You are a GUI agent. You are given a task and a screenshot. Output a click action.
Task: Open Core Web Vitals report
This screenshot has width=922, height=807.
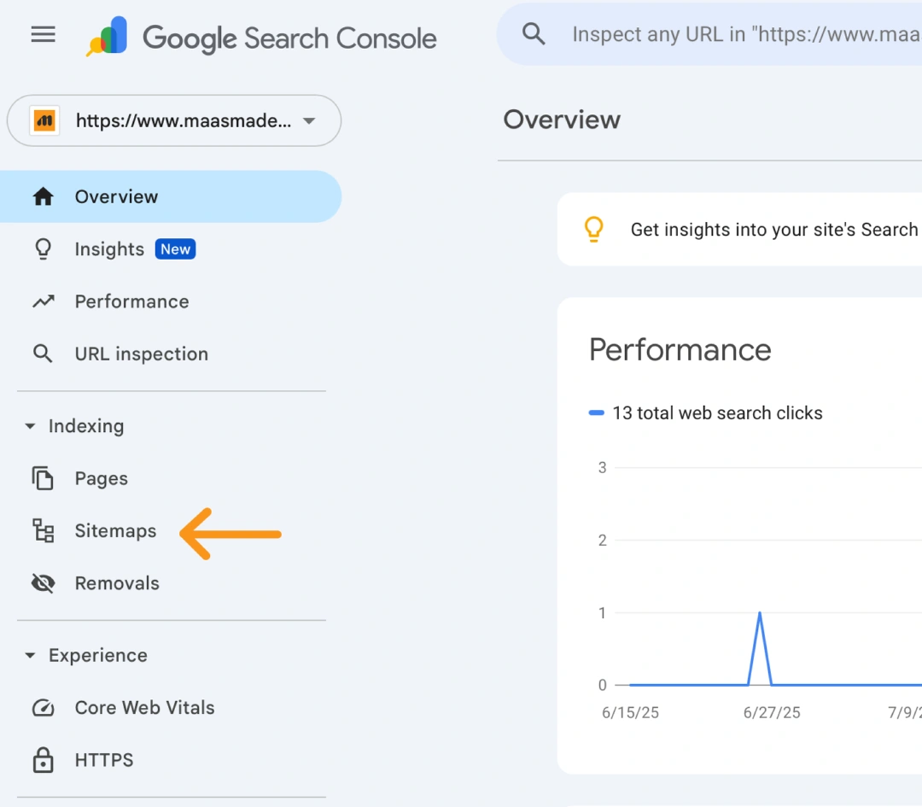pos(144,708)
